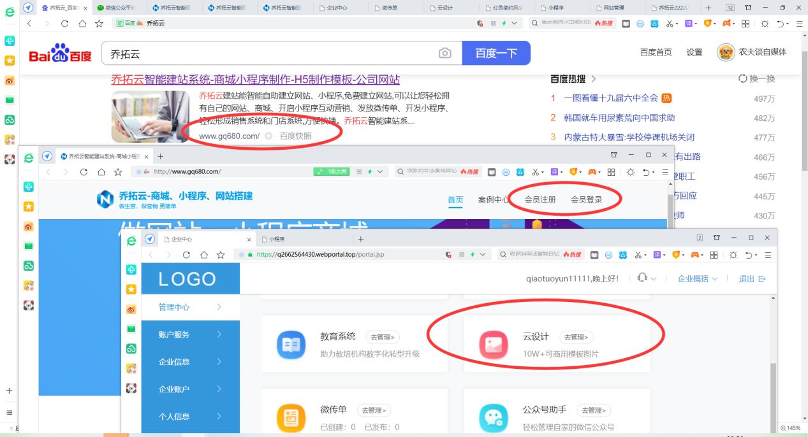Open the hamburger menu in the 企业中心 window
Viewport: 808px width, 437px height.
click(767, 254)
